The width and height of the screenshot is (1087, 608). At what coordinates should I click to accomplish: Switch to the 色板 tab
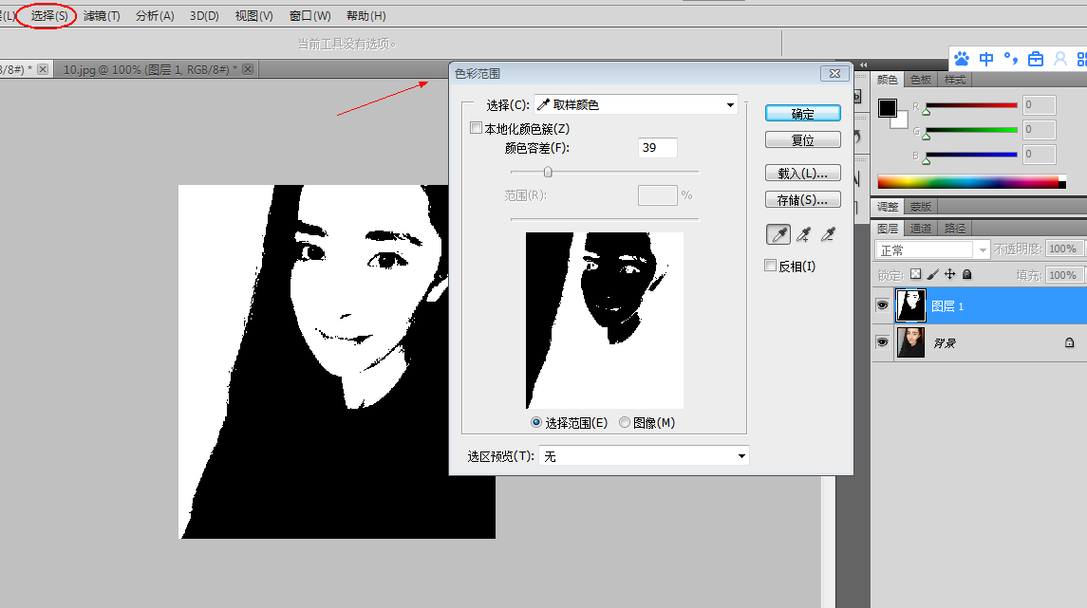[921, 80]
